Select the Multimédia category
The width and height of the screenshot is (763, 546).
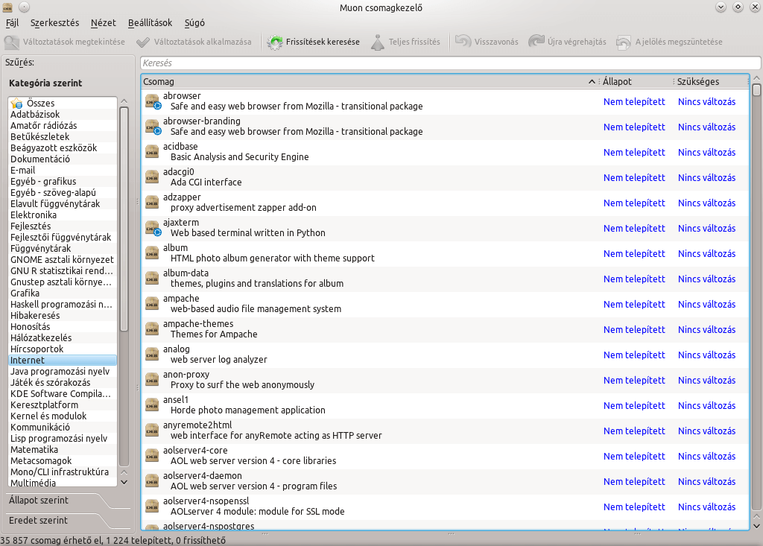click(34, 483)
